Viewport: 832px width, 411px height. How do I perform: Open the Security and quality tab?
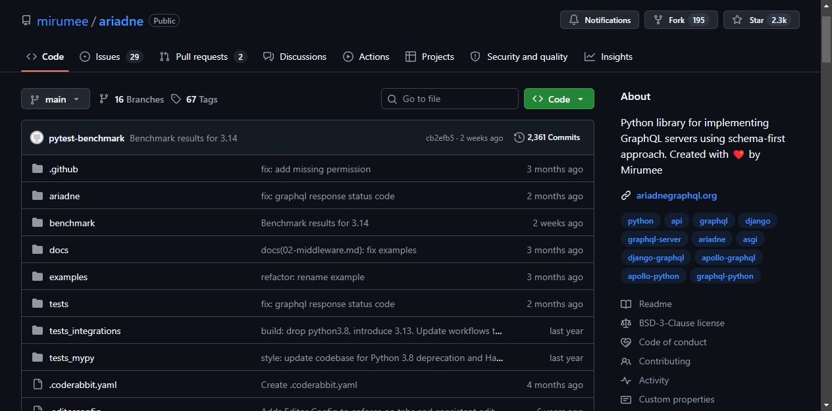(x=519, y=57)
